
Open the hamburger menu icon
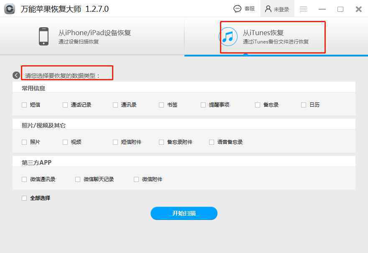303,9
